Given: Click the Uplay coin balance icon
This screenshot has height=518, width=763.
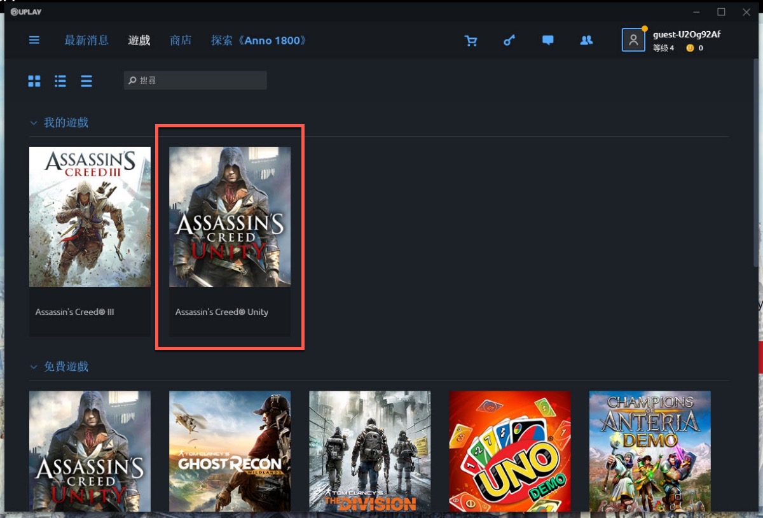Looking at the screenshot, I should pos(690,48).
